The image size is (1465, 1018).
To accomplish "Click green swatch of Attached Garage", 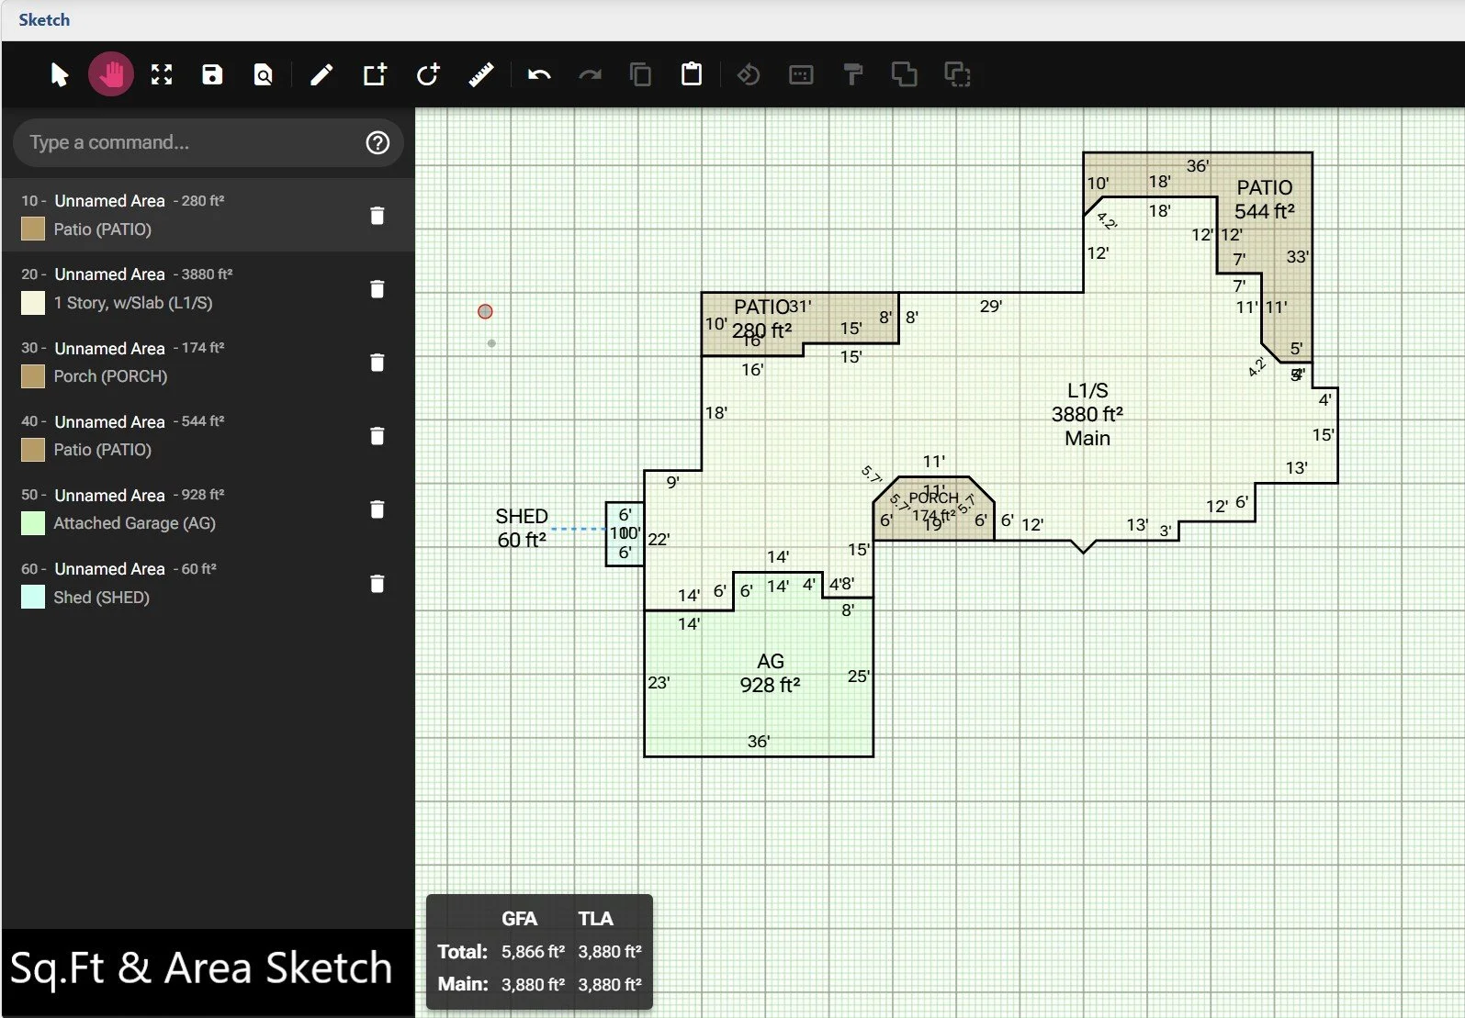I will coord(33,523).
